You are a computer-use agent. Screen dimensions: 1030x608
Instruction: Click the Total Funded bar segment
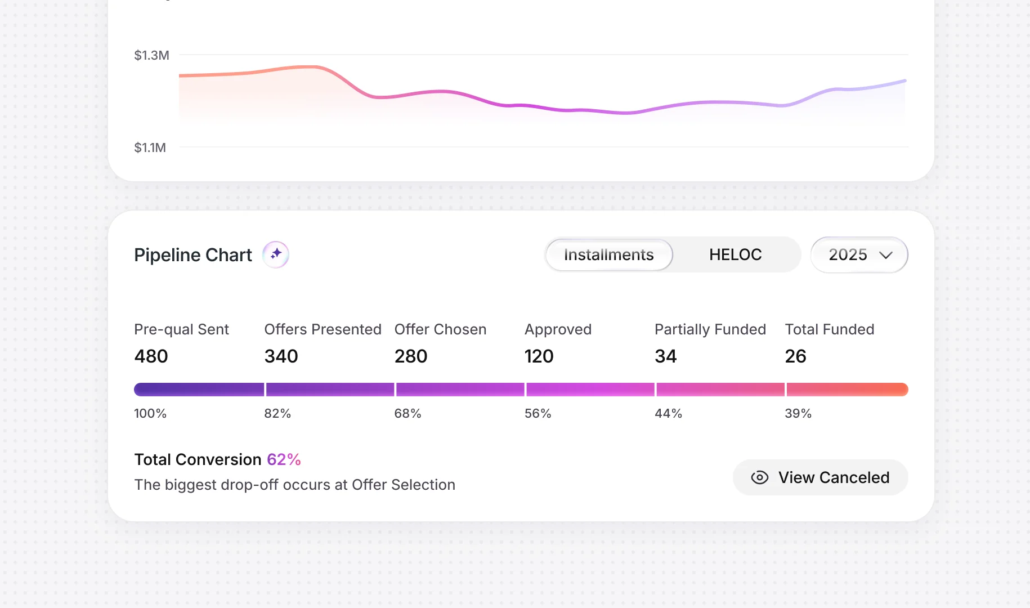[848, 390]
